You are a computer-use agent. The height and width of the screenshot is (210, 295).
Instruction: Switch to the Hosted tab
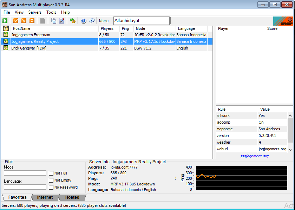[x=72, y=197]
